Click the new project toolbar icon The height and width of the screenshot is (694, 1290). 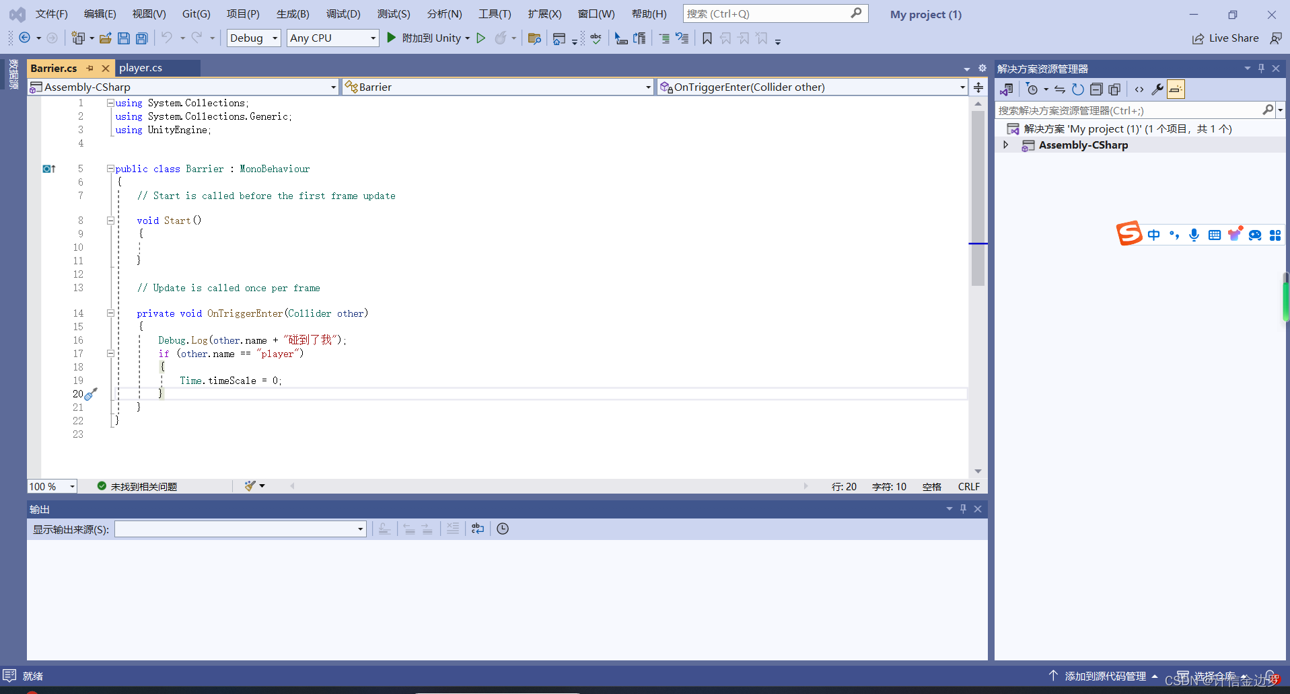click(x=79, y=38)
